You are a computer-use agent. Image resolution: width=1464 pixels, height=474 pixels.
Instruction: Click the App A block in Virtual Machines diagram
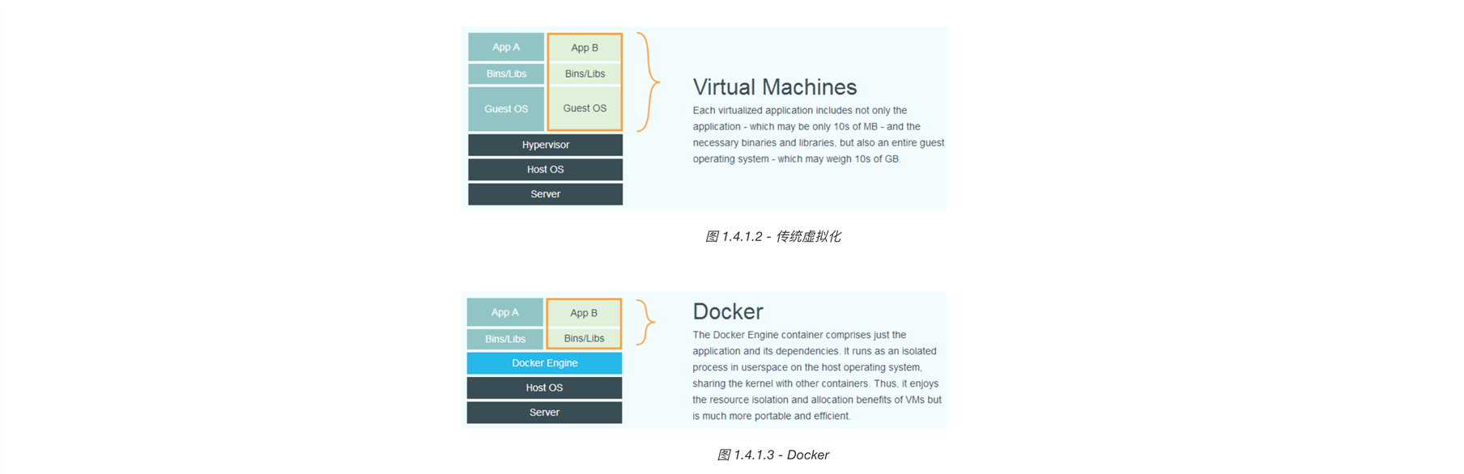[506, 47]
